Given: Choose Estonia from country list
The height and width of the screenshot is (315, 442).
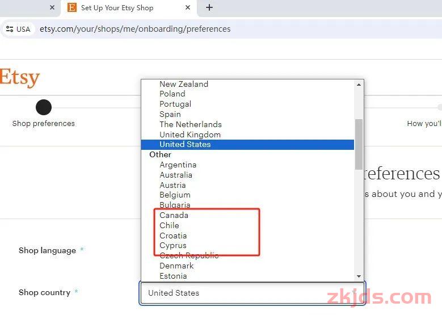Looking at the screenshot, I should click(x=247, y=276).
